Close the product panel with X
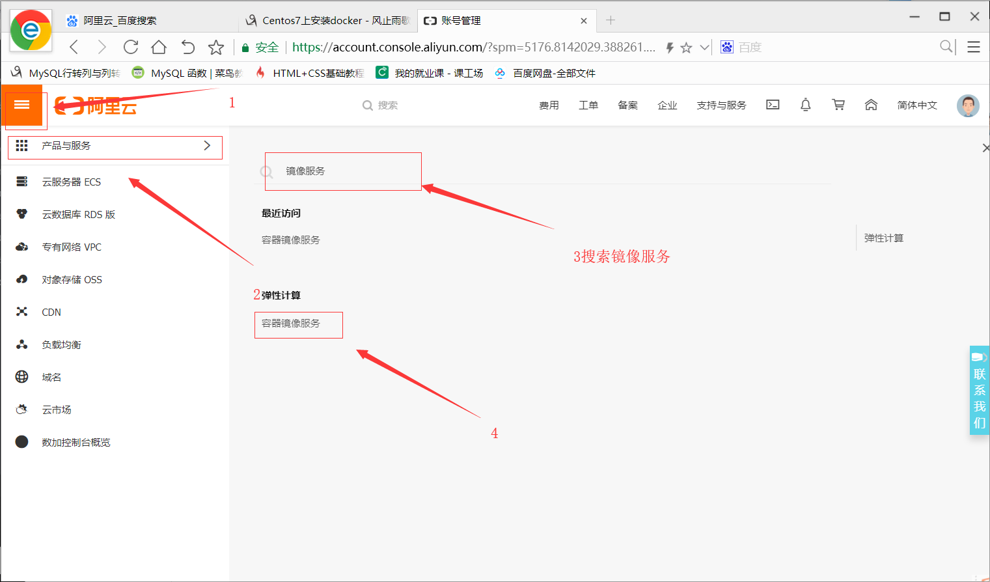The image size is (990, 582). (x=985, y=148)
